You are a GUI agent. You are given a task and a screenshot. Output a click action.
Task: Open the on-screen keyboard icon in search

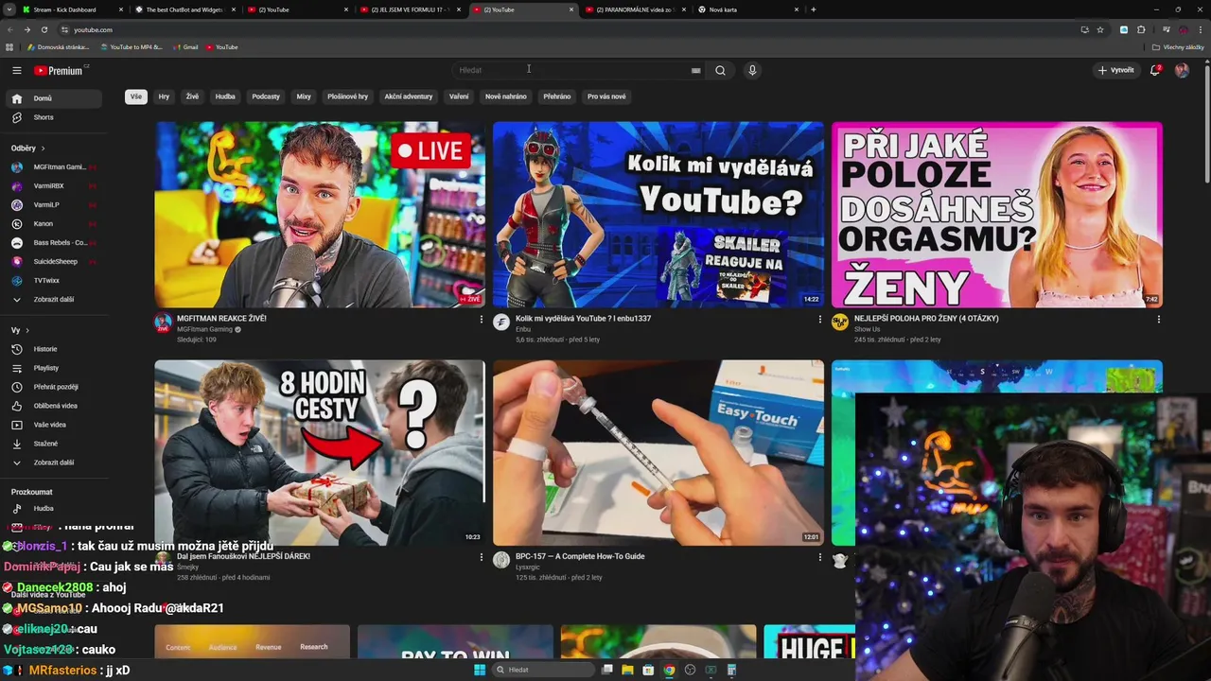(x=695, y=70)
